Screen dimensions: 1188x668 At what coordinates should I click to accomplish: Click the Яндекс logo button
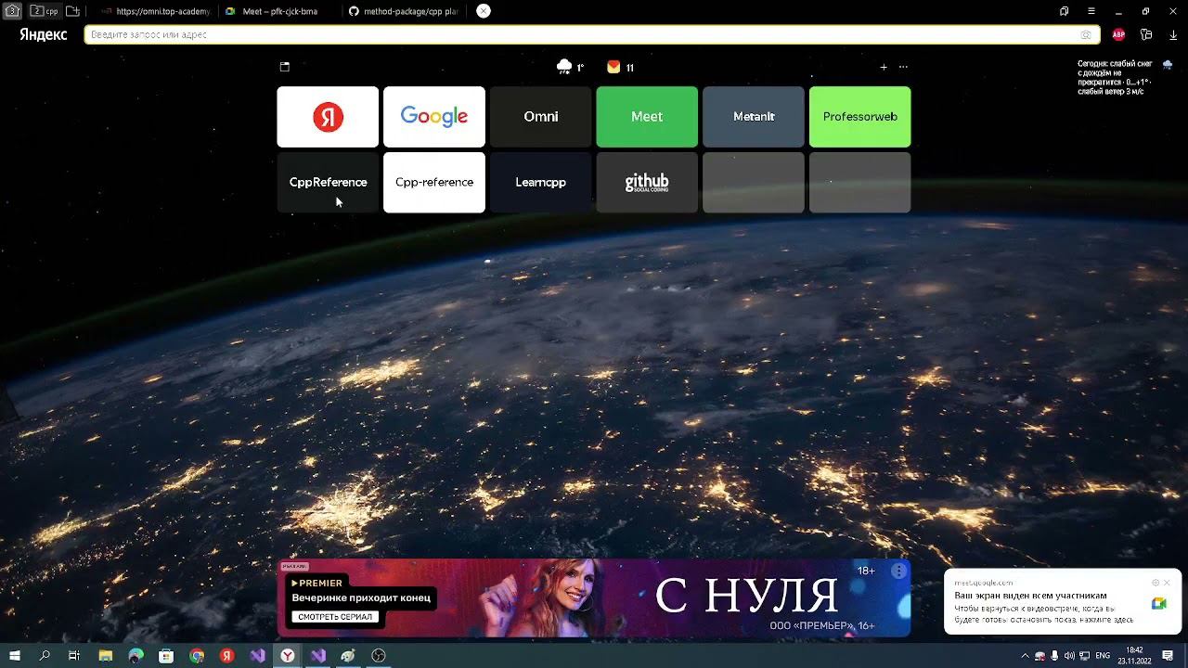[44, 34]
